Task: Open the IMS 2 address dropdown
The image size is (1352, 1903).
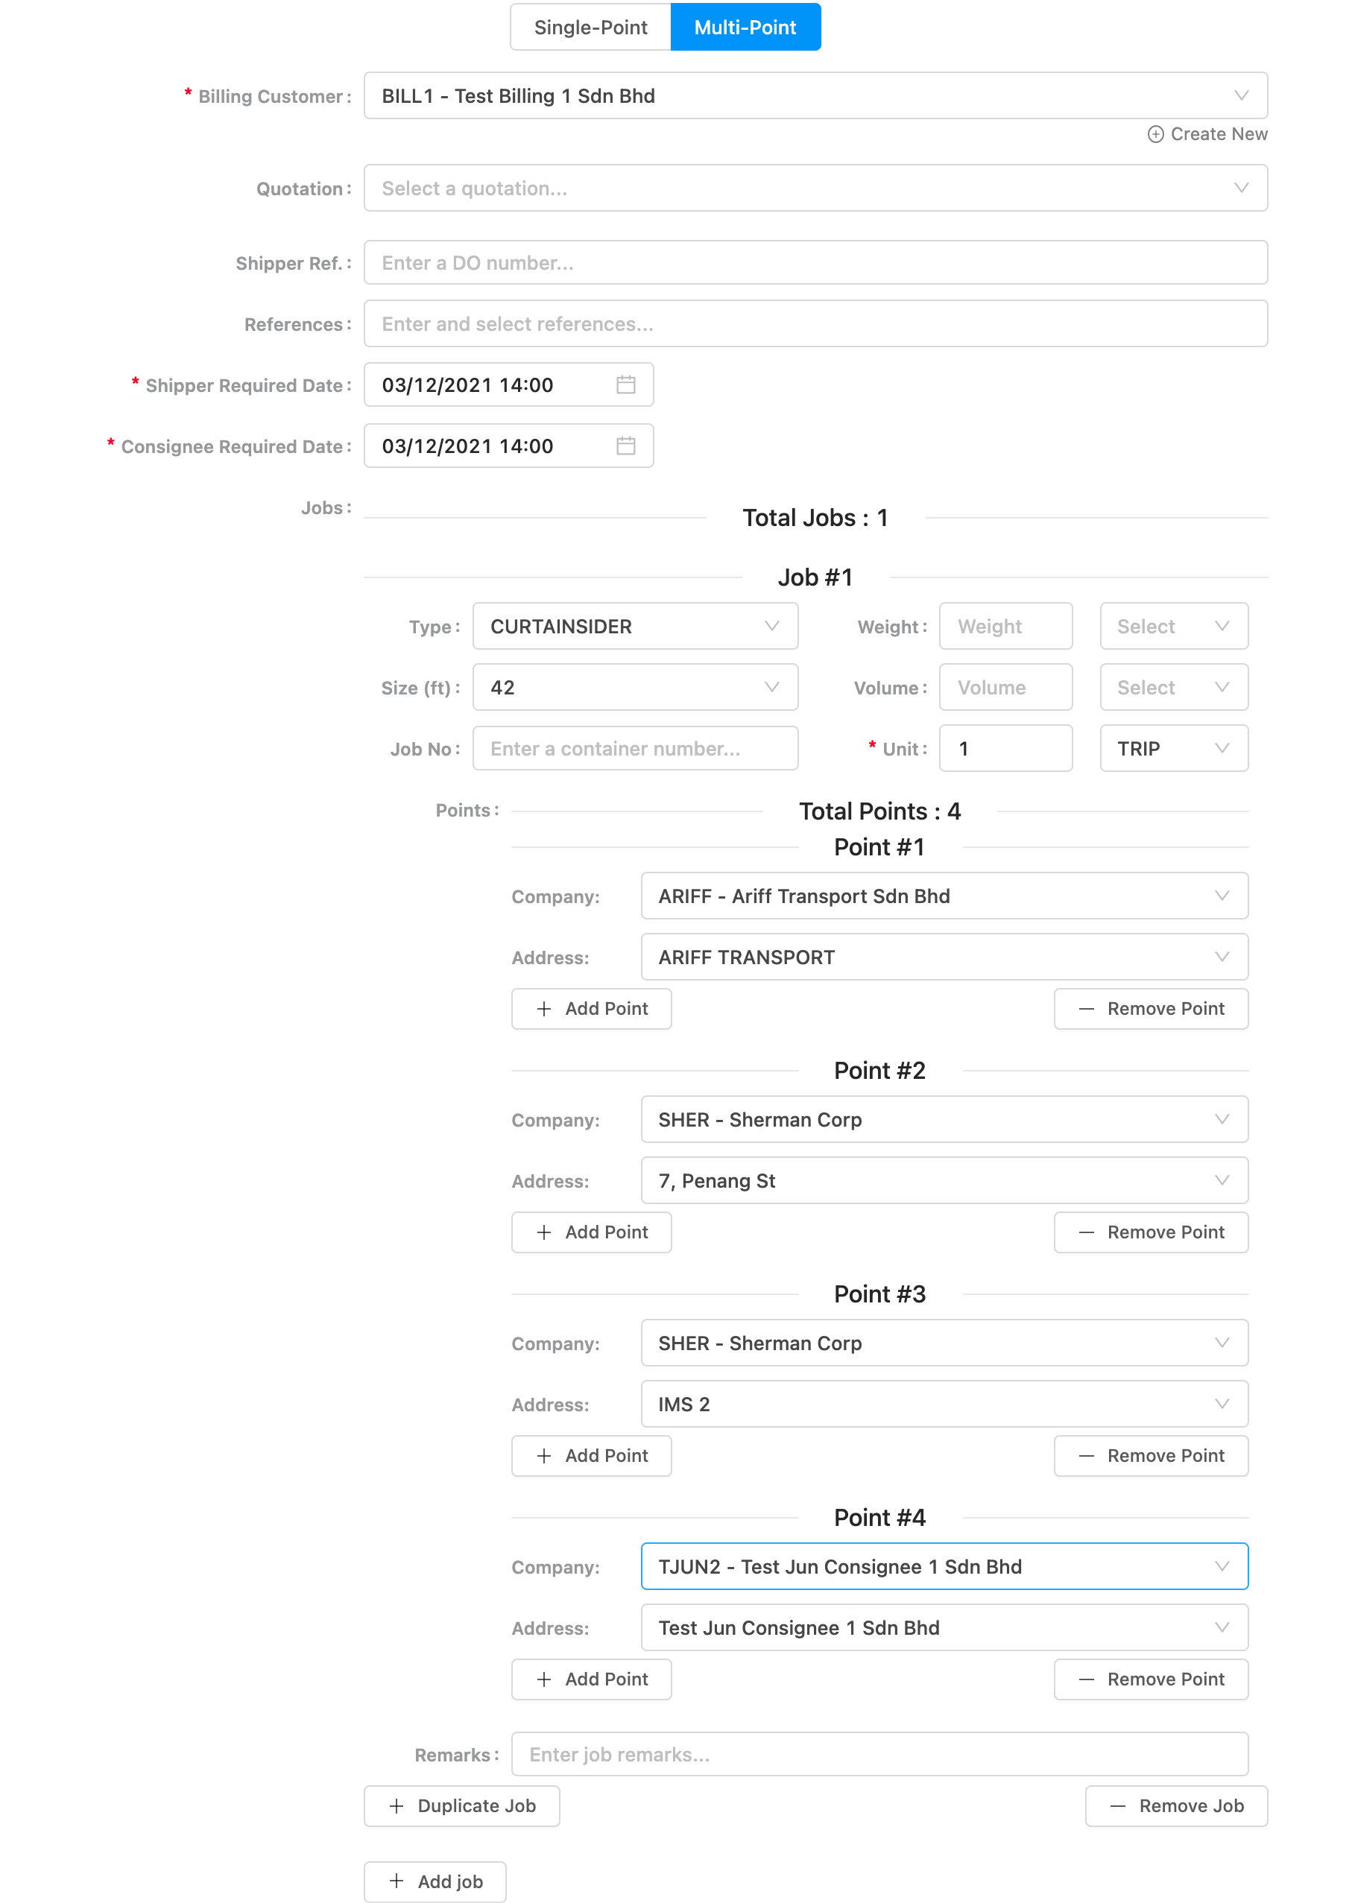Action: click(944, 1404)
